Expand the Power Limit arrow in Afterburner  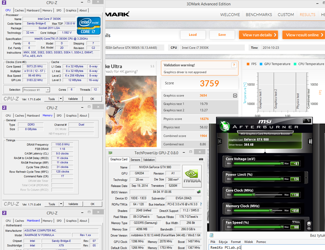click(x=306, y=178)
